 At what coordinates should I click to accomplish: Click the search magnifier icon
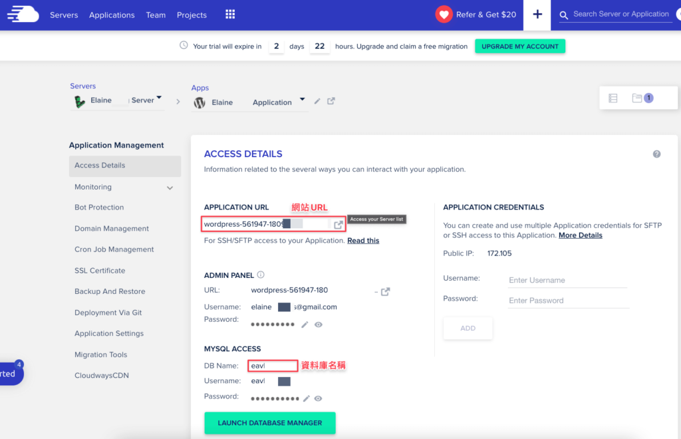click(564, 15)
